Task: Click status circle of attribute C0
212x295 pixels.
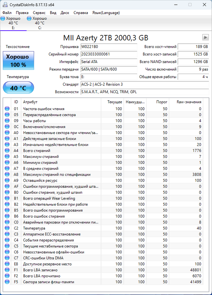Action: pyautogui.click(x=7, y=222)
